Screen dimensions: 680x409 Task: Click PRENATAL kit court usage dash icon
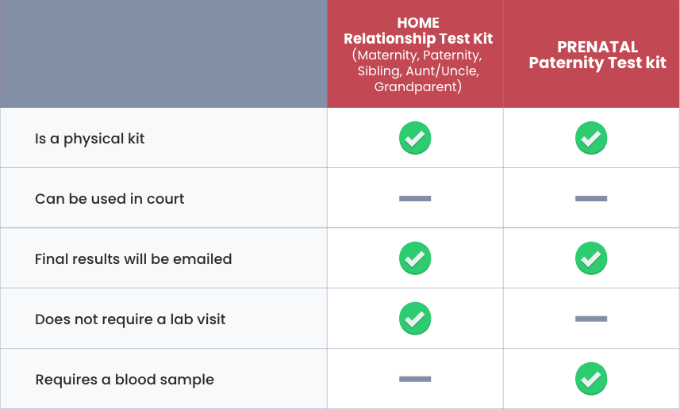591,198
